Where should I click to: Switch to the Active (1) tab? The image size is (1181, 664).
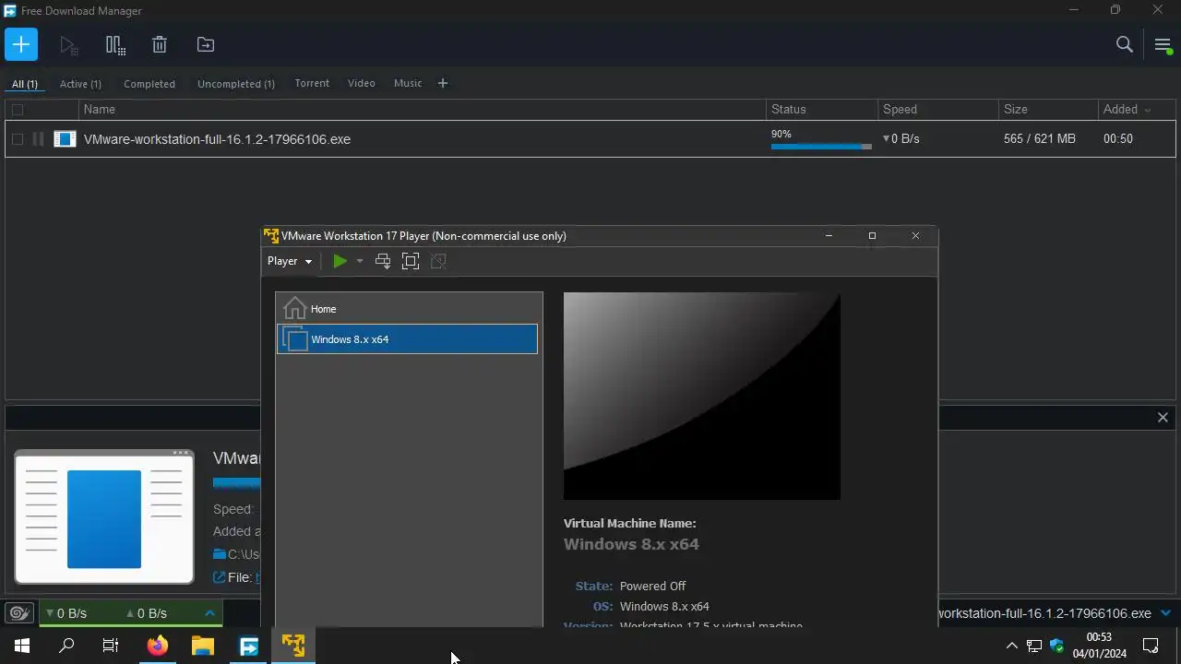coord(80,84)
